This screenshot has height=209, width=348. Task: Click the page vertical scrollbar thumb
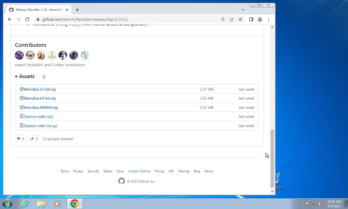coord(272,159)
